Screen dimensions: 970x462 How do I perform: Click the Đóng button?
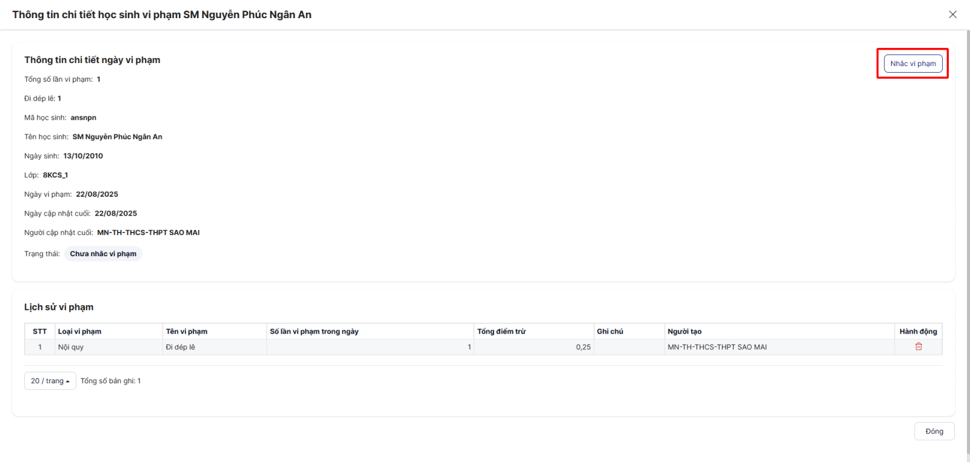(x=934, y=431)
